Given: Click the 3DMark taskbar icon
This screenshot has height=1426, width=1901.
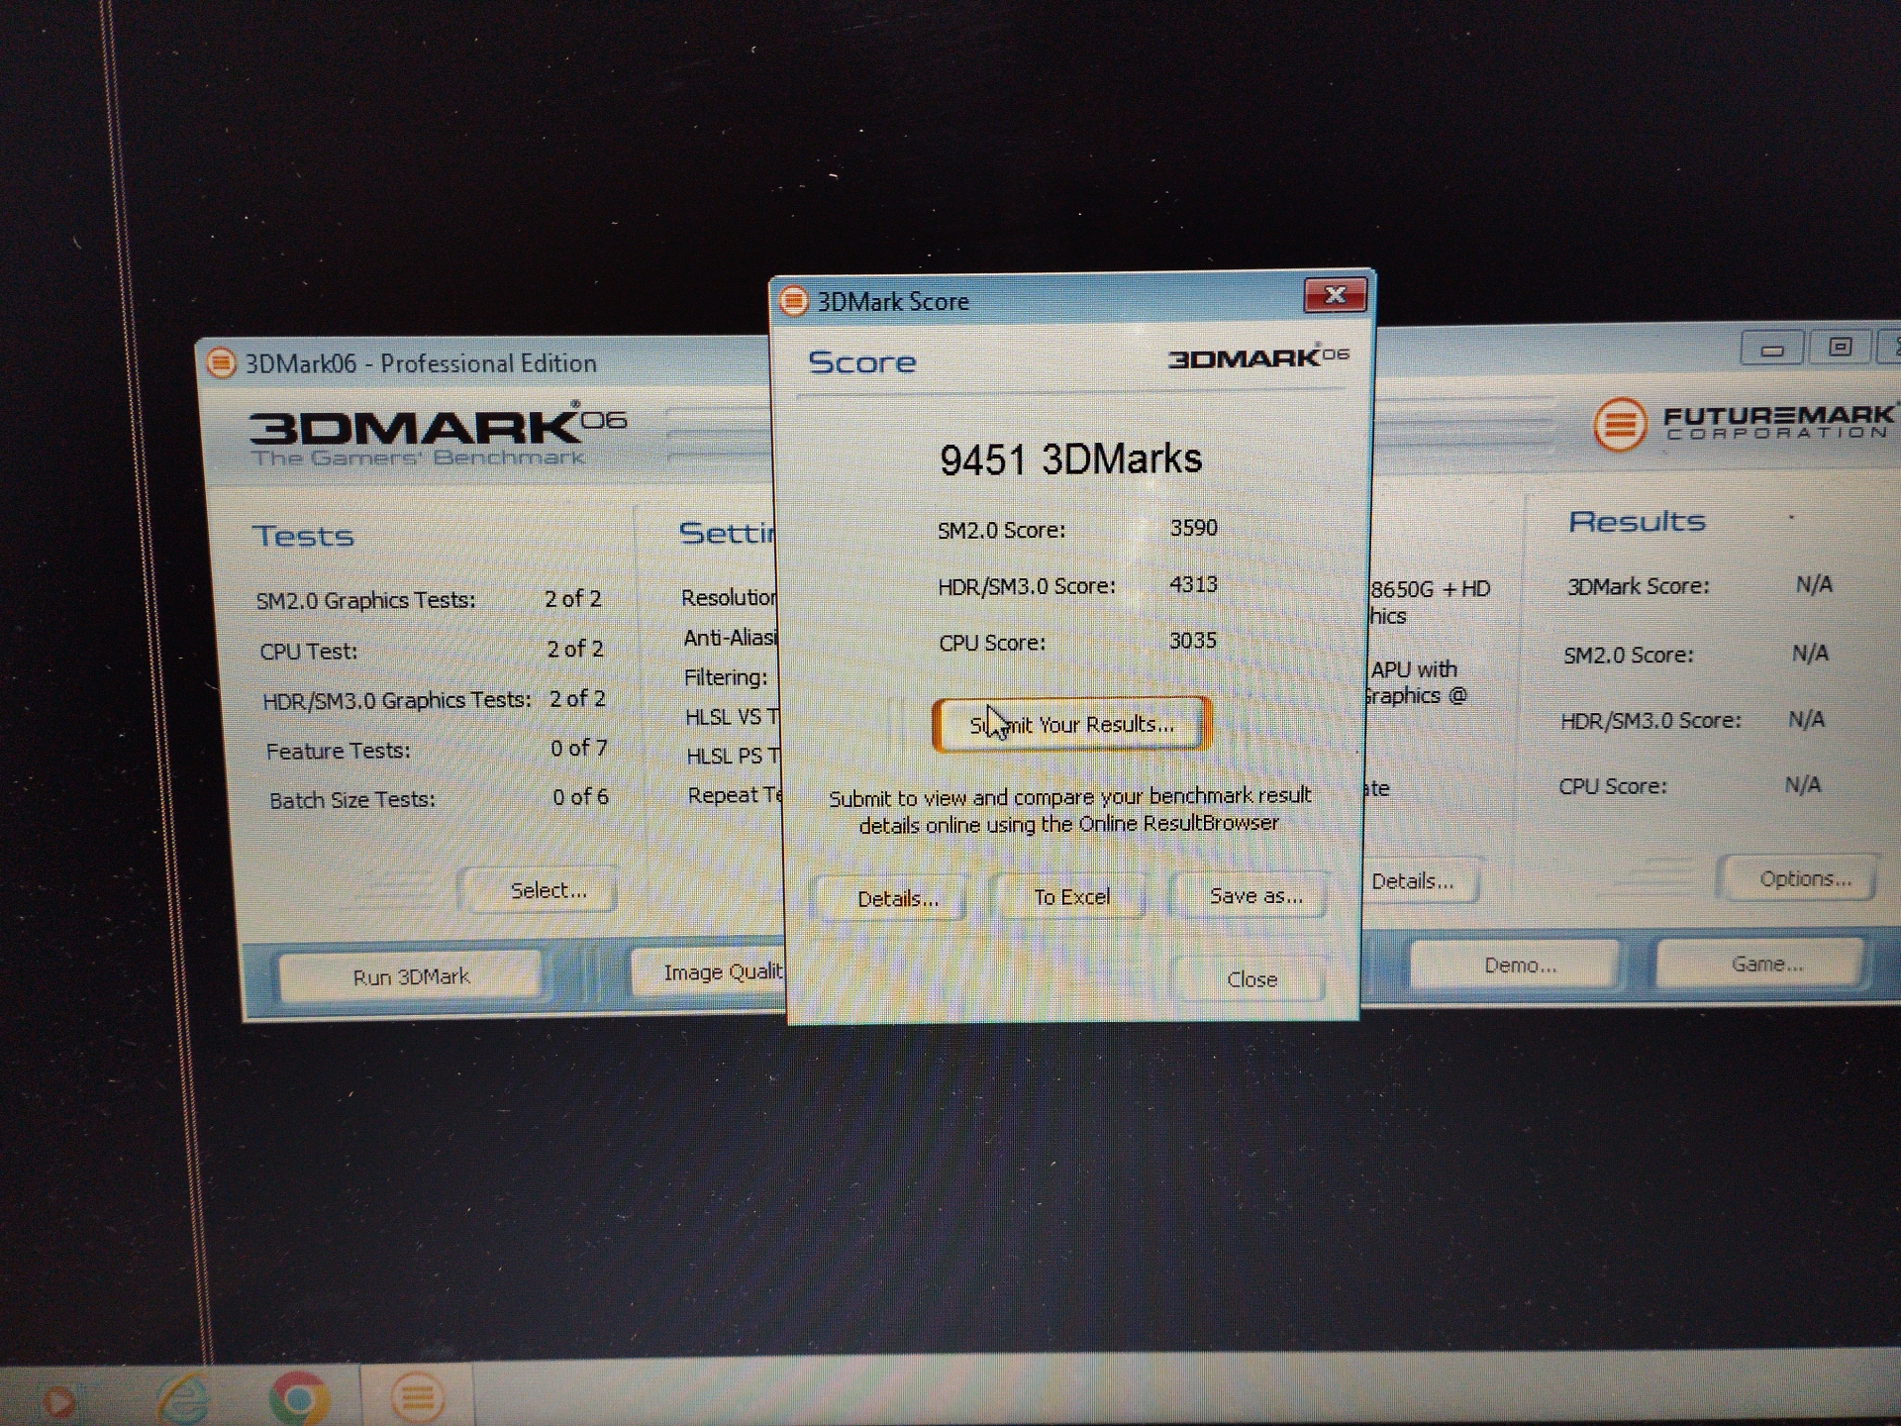Looking at the screenshot, I should coord(417,1396).
